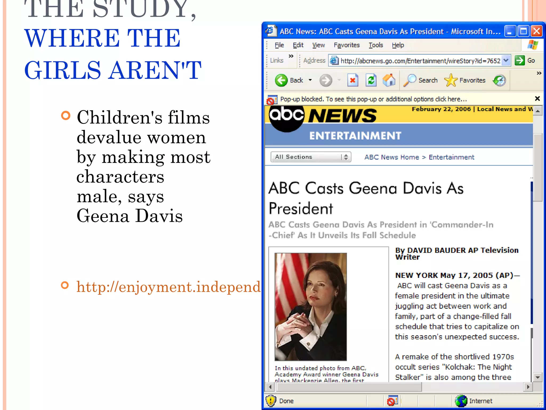
Task: Click the ABC News Home breadcrumb link
Action: [392, 157]
